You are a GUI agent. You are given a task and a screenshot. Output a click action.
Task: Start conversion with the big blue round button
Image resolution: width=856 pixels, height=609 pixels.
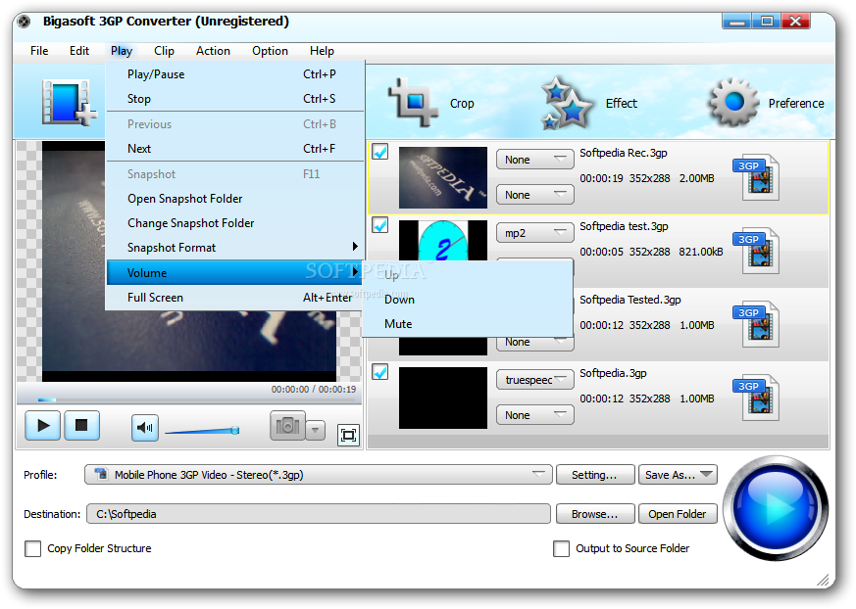(x=776, y=508)
